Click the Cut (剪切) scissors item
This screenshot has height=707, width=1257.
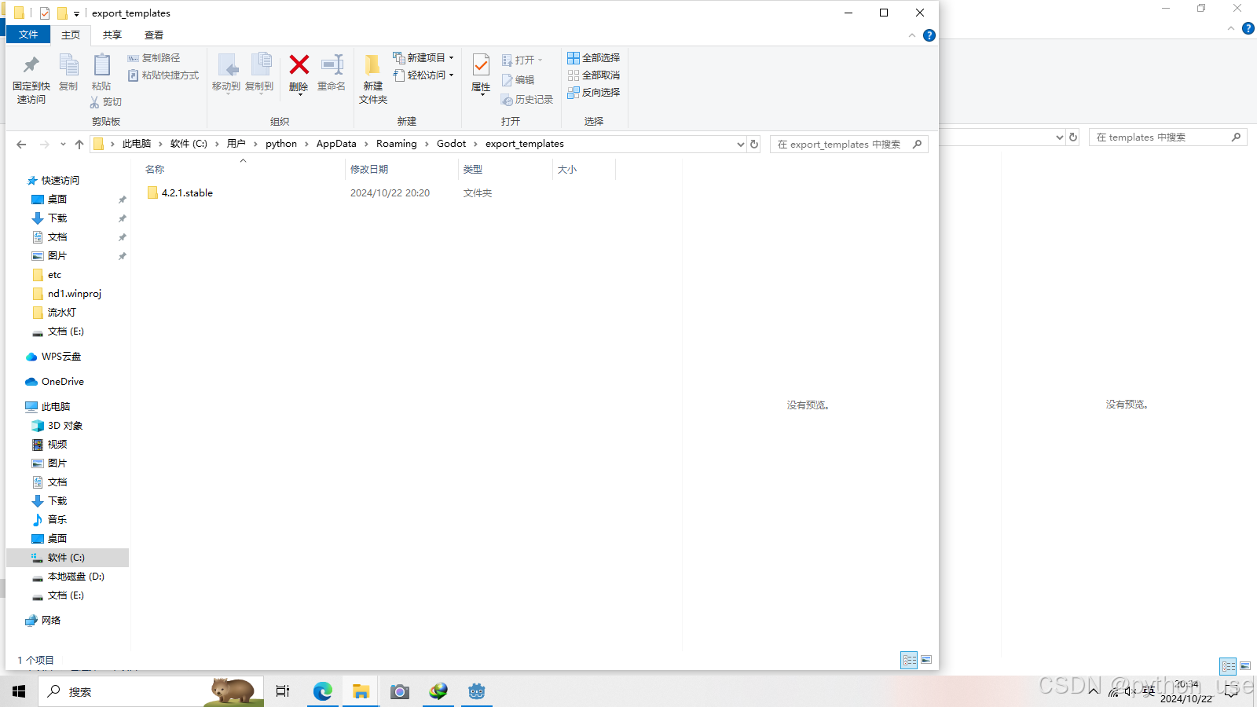tap(106, 102)
